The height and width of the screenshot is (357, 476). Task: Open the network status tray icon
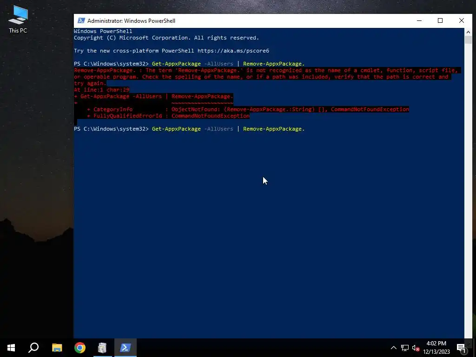pos(405,348)
